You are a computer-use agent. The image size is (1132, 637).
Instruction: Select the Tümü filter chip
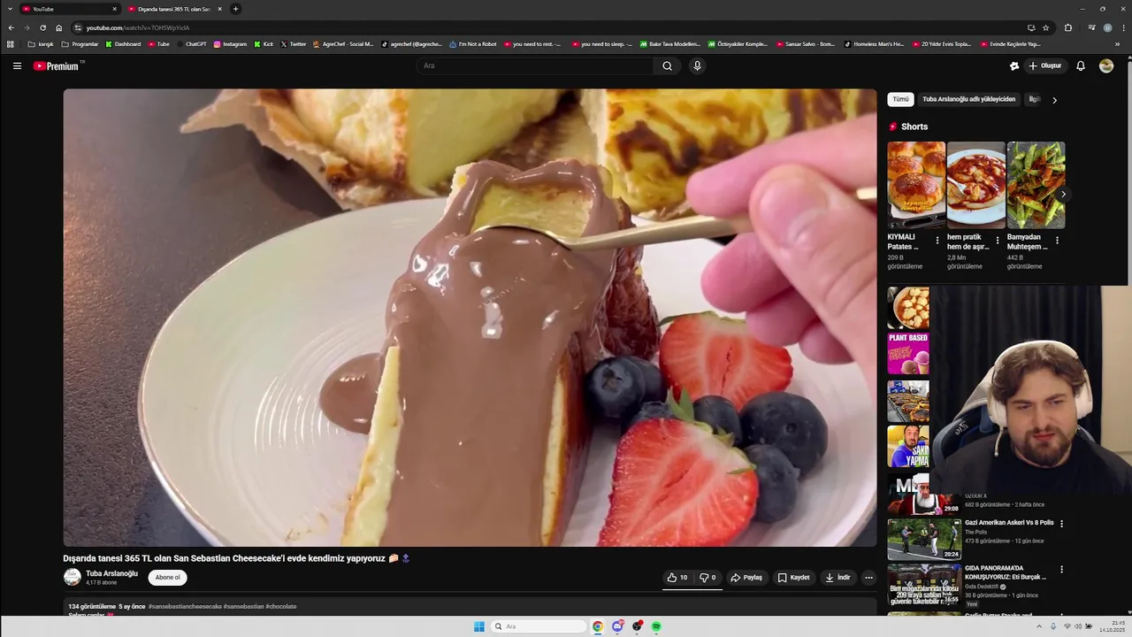point(900,100)
